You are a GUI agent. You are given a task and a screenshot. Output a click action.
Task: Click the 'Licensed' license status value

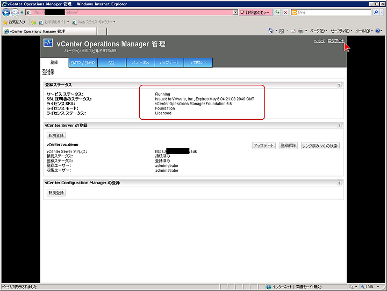coord(163,113)
